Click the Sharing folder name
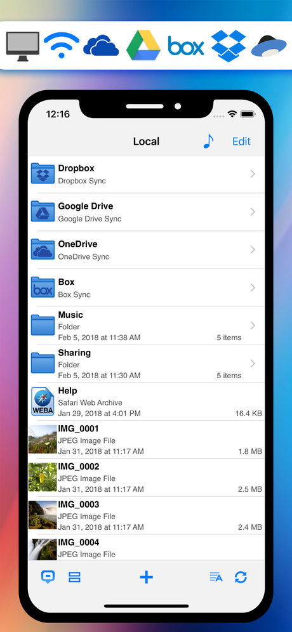Image resolution: width=292 pixels, height=632 pixels. click(74, 353)
